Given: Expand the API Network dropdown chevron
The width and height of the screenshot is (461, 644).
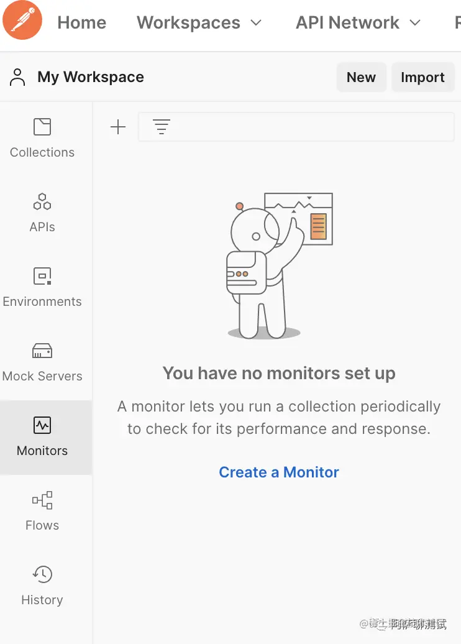Looking at the screenshot, I should (x=415, y=23).
